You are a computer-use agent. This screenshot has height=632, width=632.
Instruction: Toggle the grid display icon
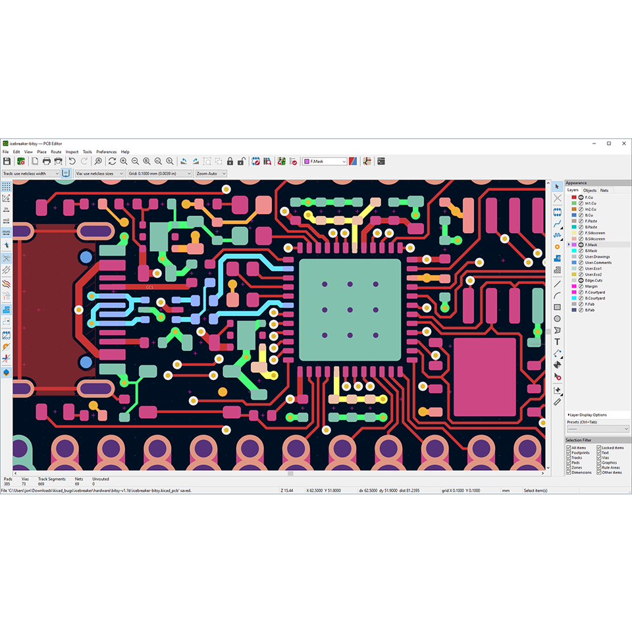pyautogui.click(x=6, y=186)
